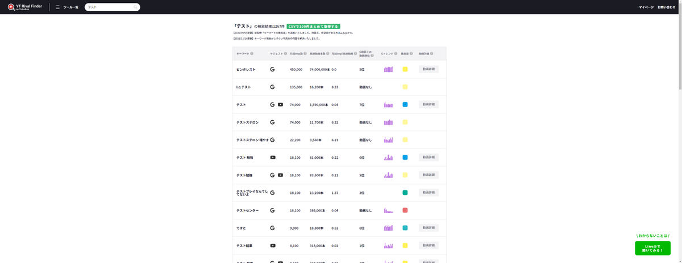Click the keyword text テストセンター

[247, 210]
